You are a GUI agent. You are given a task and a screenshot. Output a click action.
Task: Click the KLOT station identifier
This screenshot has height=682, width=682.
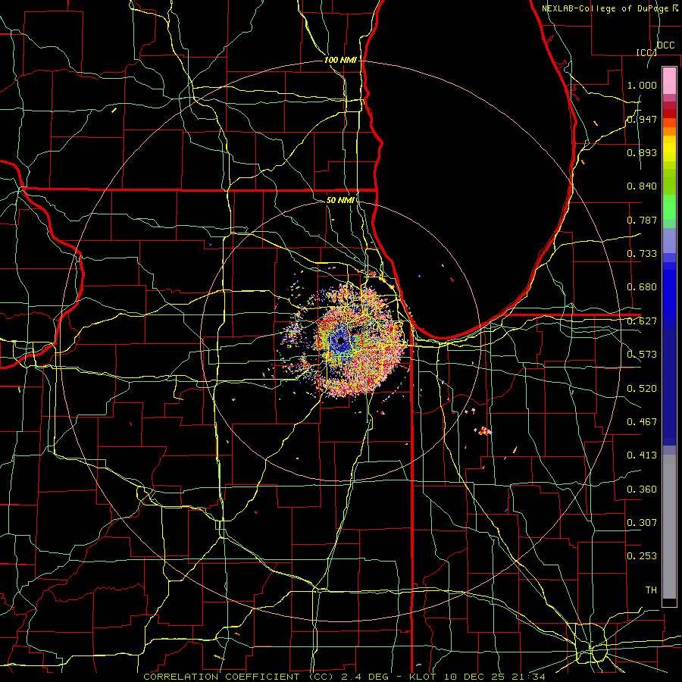pyautogui.click(x=422, y=677)
